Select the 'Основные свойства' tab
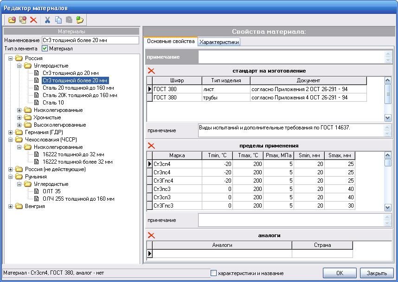The width and height of the screenshot is (398, 282). tap(171, 41)
